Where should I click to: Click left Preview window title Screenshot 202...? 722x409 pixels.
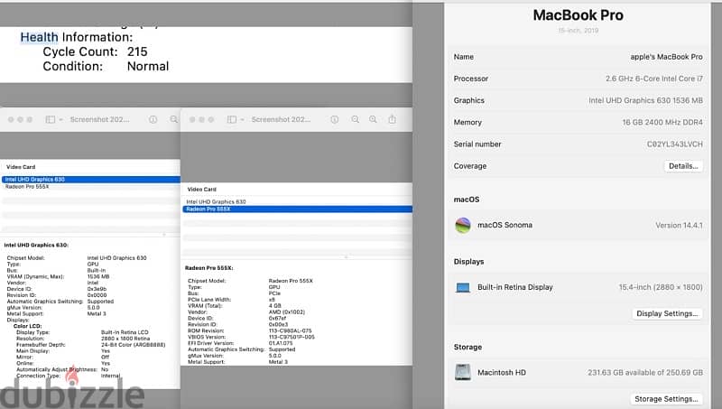[99, 119]
